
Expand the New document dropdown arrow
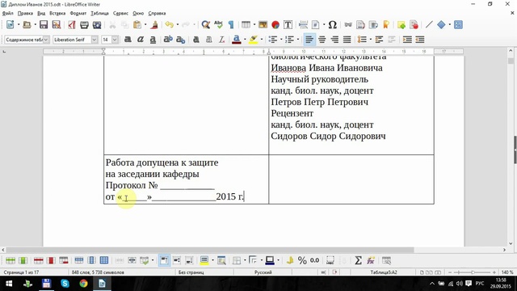(19, 25)
